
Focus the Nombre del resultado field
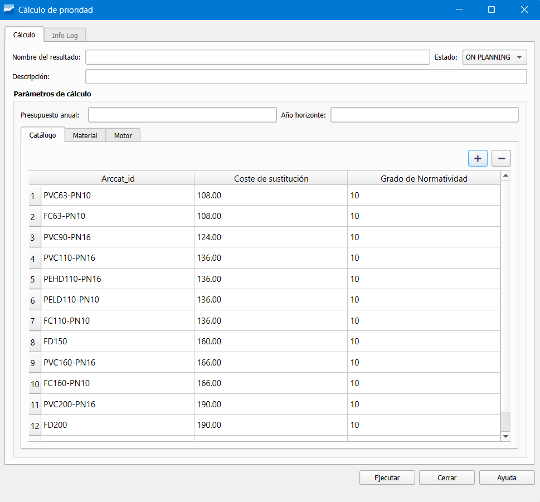pos(257,57)
